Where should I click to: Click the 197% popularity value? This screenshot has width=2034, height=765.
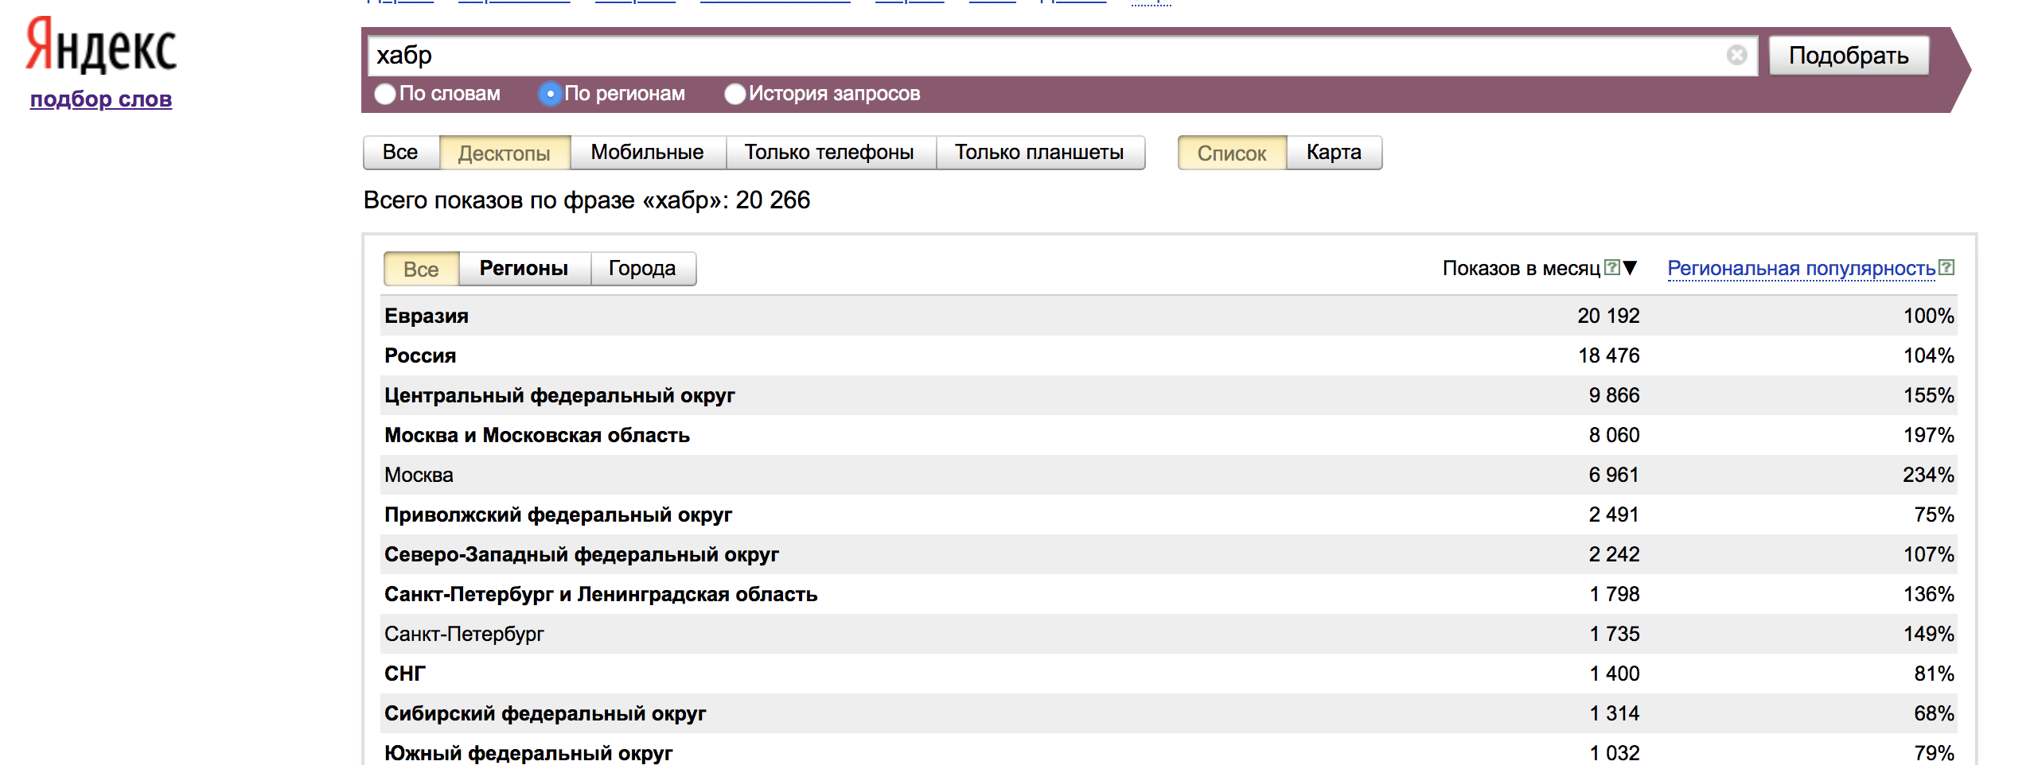[1928, 435]
